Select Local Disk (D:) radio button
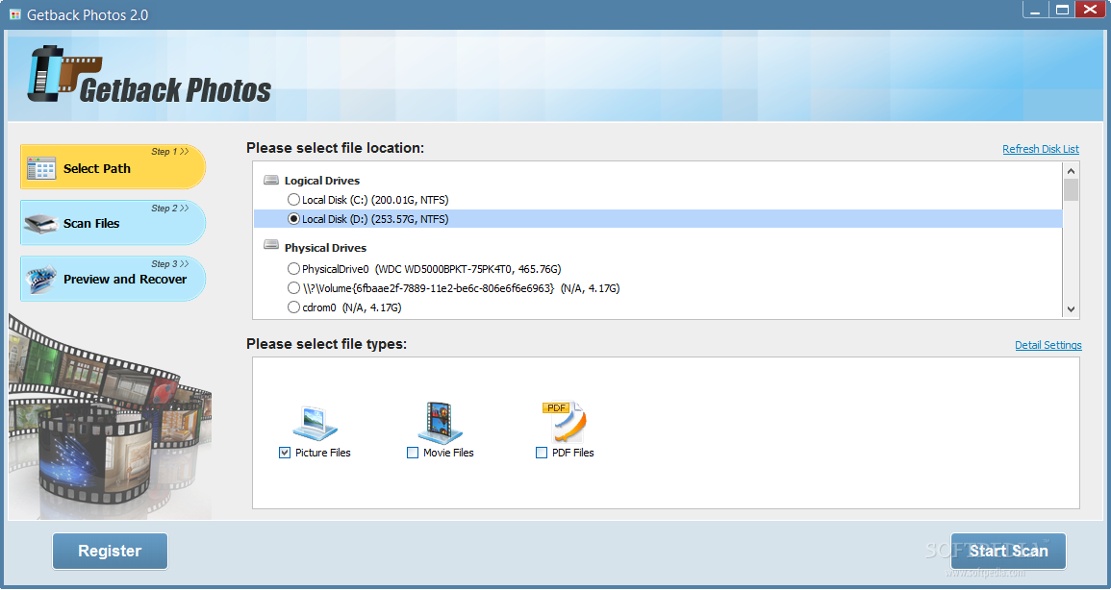Viewport: 1111px width, 590px height. (x=293, y=218)
